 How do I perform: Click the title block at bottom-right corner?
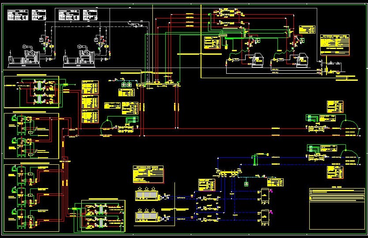click(337, 208)
